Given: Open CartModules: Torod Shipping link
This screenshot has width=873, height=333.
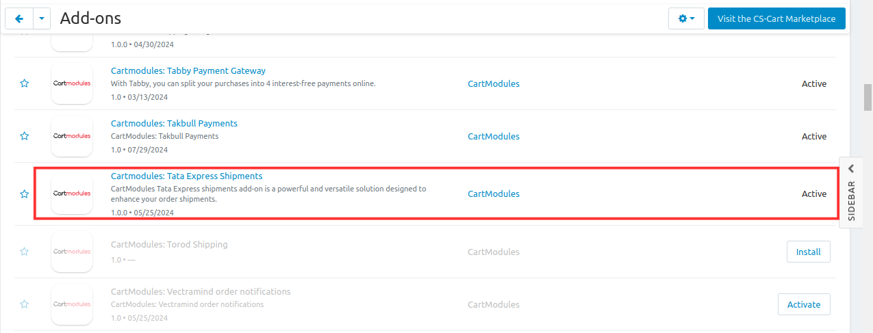Looking at the screenshot, I should pos(169,244).
